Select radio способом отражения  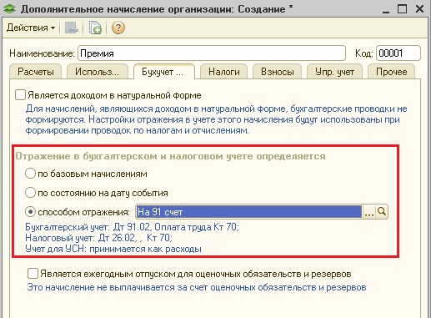tap(30, 212)
